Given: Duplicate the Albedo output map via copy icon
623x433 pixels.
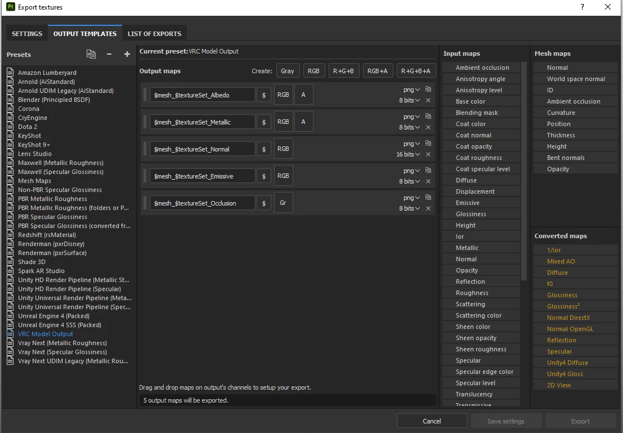Looking at the screenshot, I should (428, 89).
